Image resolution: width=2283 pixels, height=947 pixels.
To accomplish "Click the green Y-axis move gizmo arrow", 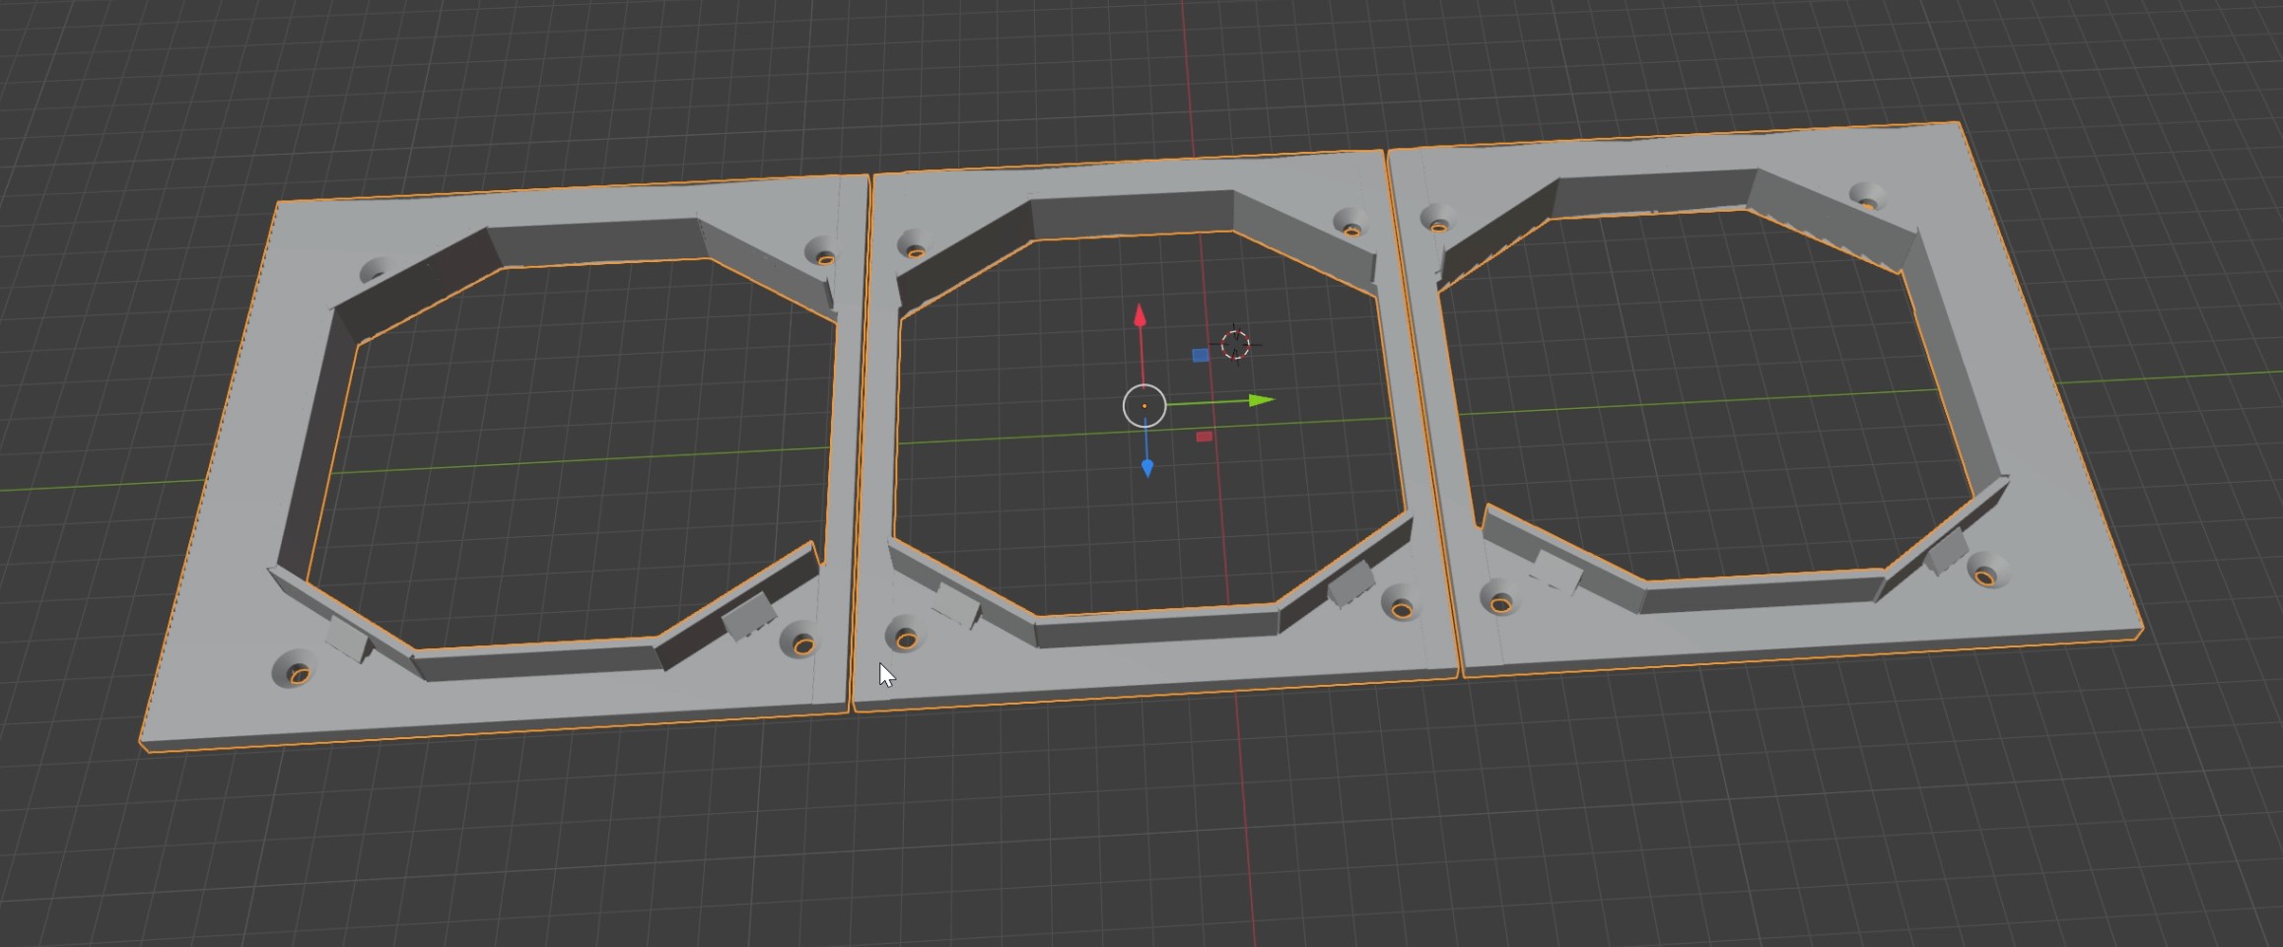I will tap(1262, 400).
